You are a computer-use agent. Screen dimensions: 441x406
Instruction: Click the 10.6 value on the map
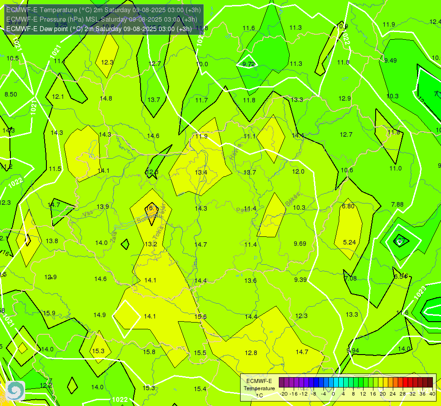tap(347, 170)
